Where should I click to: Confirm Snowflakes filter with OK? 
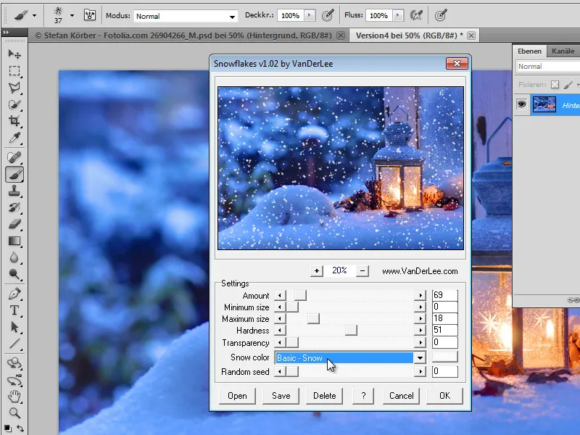[444, 396]
